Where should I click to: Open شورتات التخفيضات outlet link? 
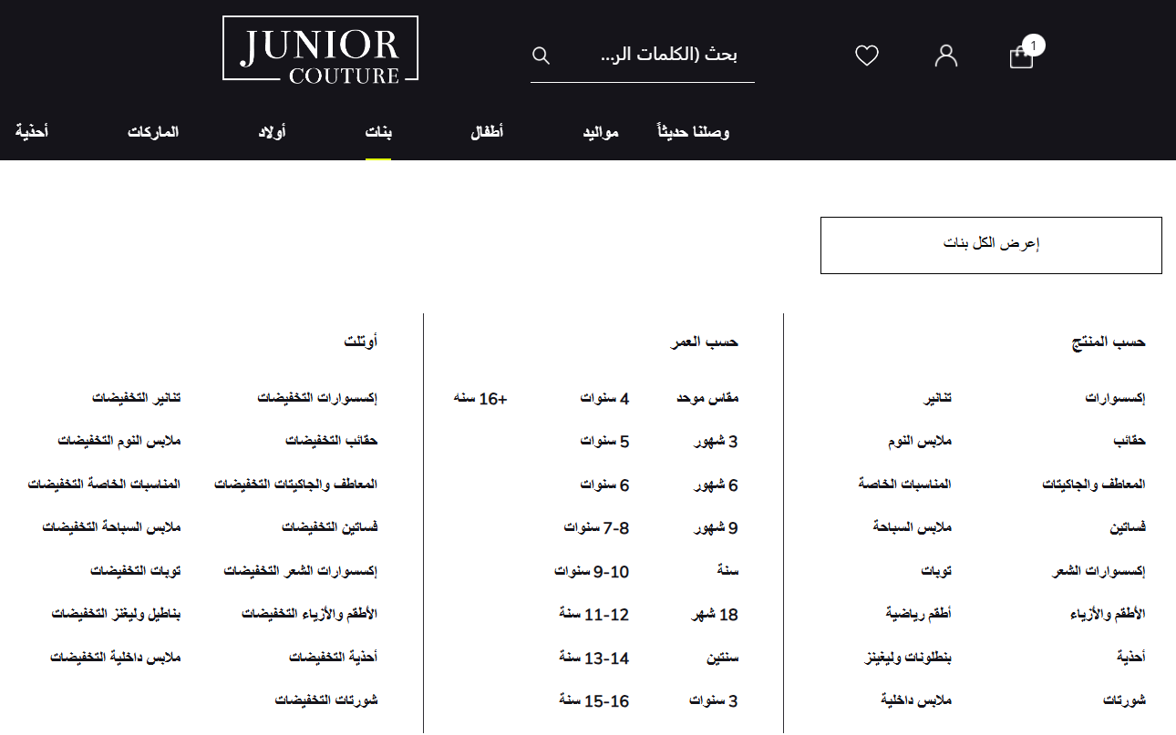coord(325,700)
